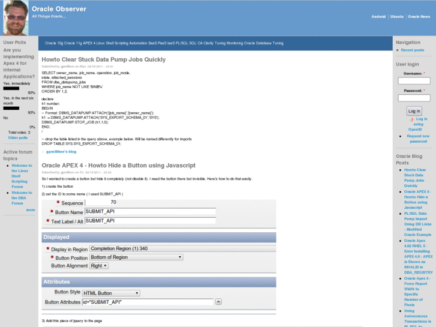Click the 'Yes, immediately' poll result bar
Image resolution: width=436 pixels, height=327 pixels.
point(11,88)
